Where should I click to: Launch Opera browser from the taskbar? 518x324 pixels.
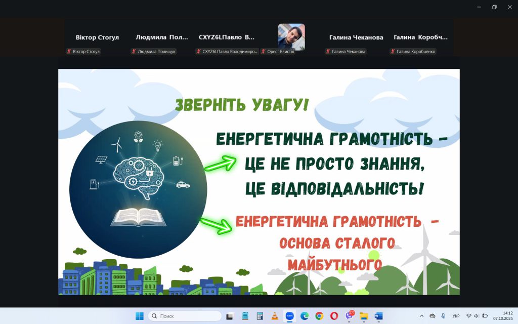click(x=334, y=316)
